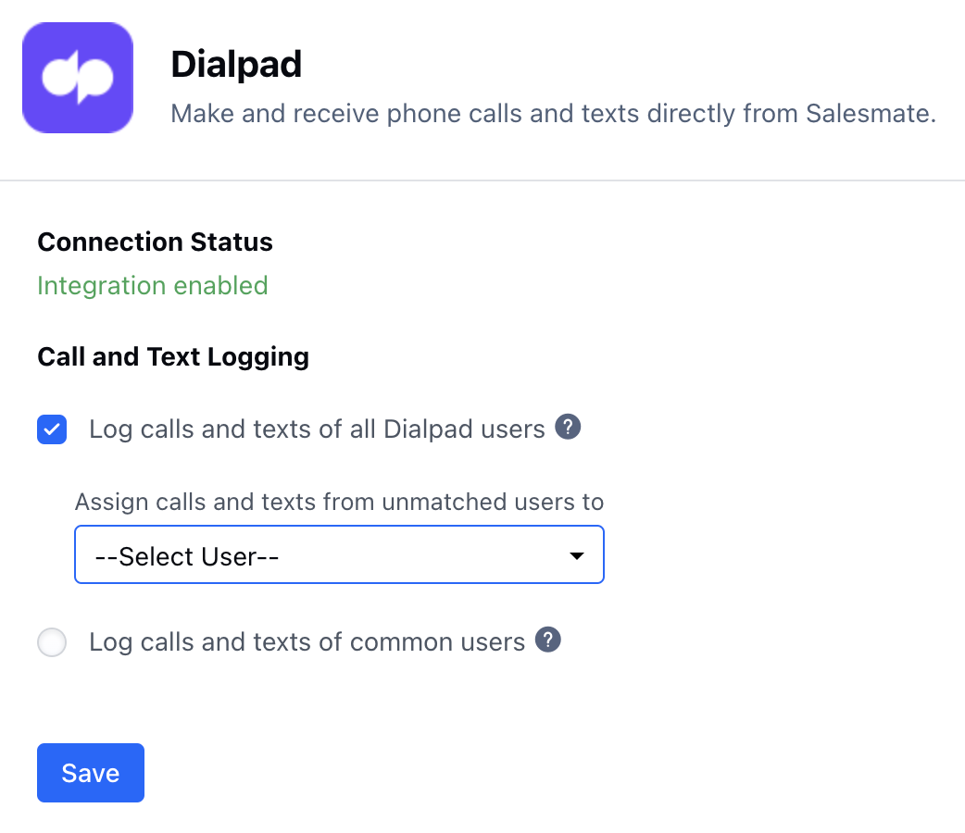Click the question mark beside the radio option
This screenshot has width=965, height=833.
point(547,640)
